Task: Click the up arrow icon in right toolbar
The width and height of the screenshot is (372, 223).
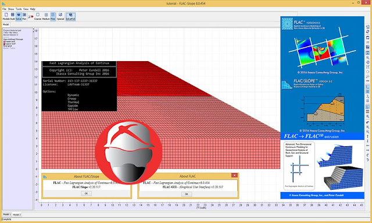Action: (x=367, y=136)
